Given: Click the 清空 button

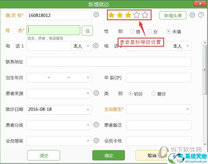Looking at the screenshot, I should 44,155.
